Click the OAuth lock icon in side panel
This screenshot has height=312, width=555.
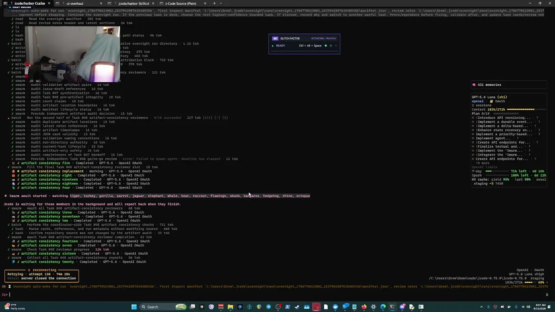click(x=491, y=101)
